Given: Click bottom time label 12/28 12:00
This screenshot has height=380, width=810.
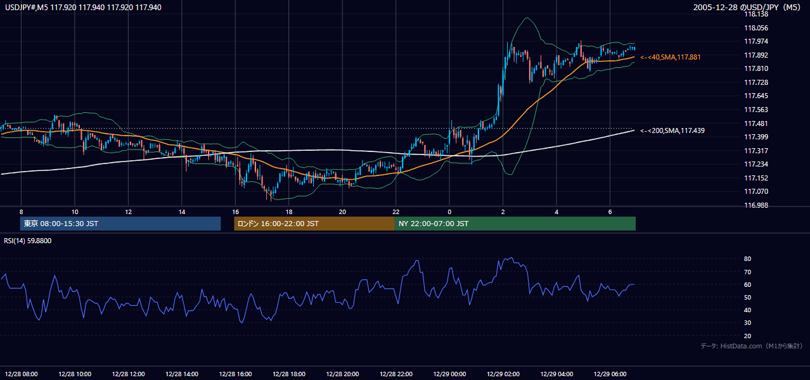Looking at the screenshot, I should (129, 374).
